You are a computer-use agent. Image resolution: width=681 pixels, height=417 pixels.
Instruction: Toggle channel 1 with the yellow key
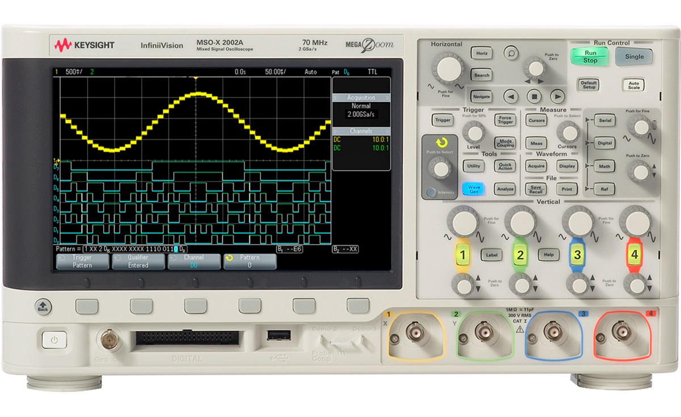tap(463, 255)
